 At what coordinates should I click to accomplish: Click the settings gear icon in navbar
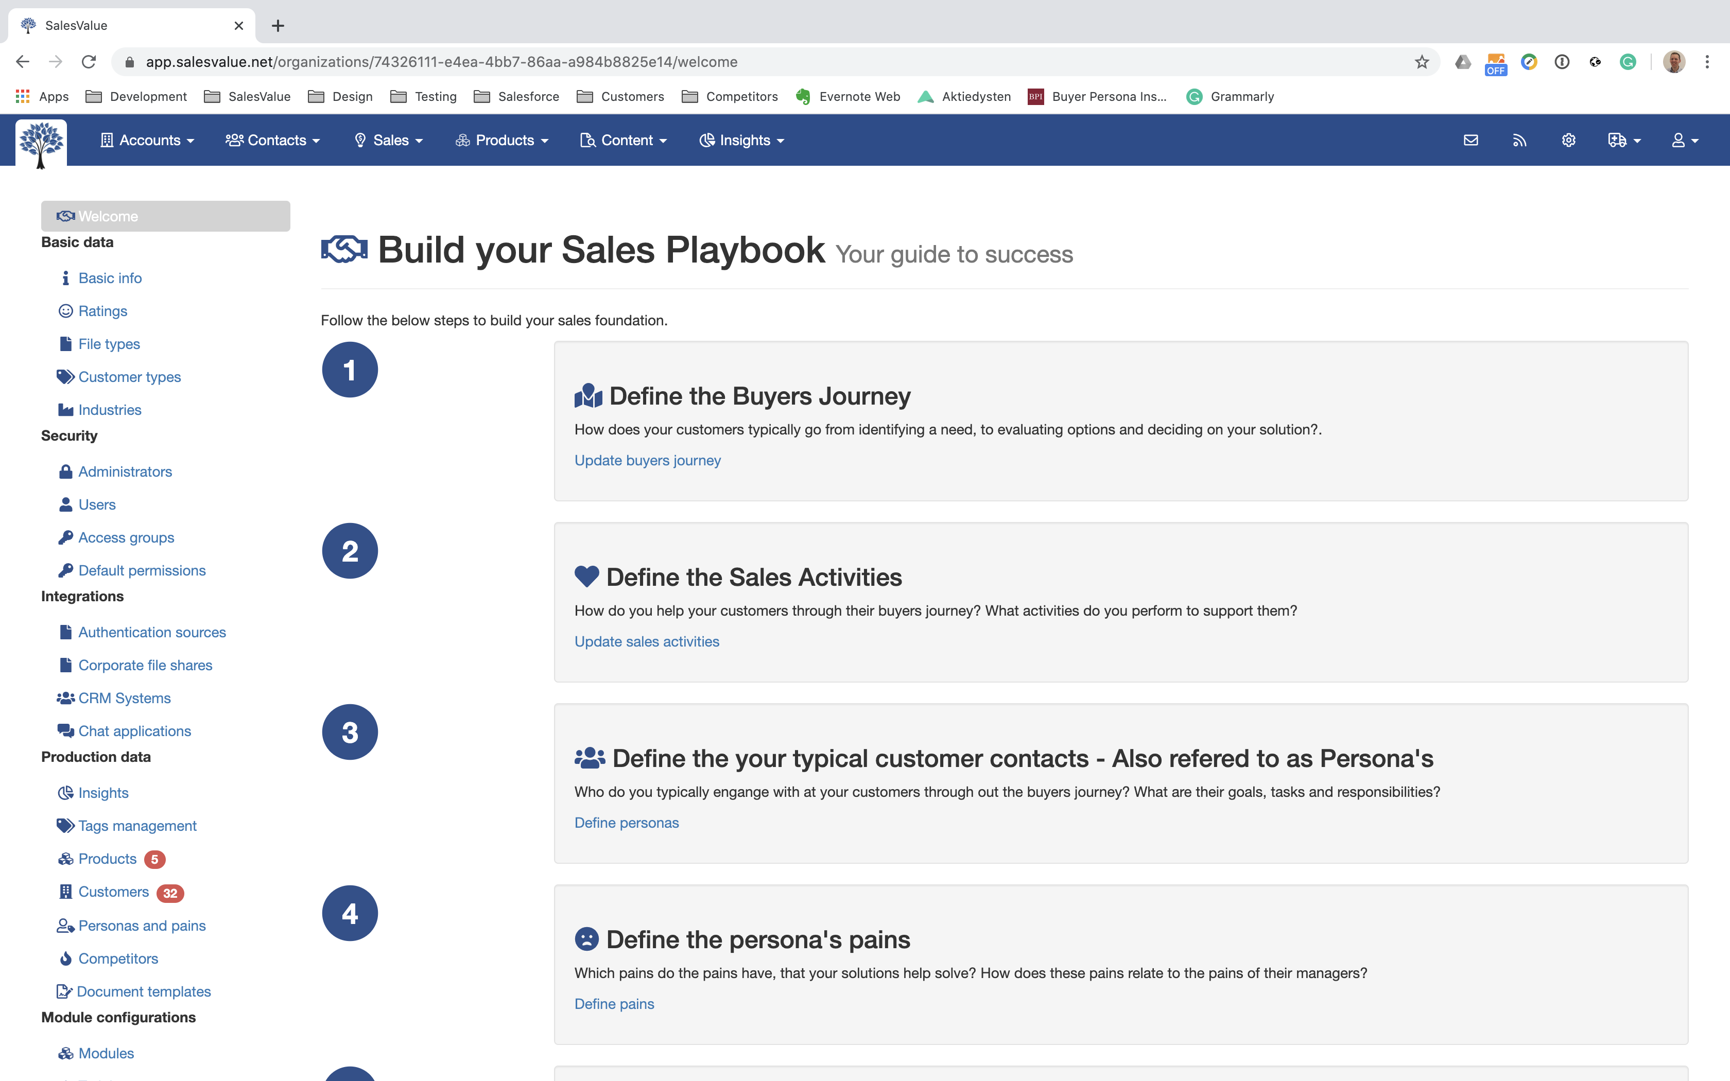(x=1568, y=140)
